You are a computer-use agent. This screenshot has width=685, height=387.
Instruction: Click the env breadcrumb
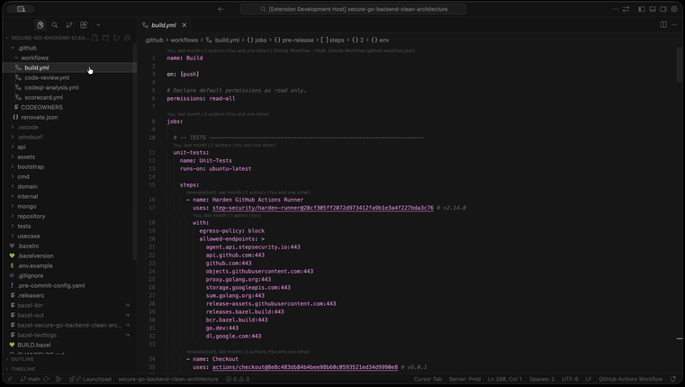[380, 40]
